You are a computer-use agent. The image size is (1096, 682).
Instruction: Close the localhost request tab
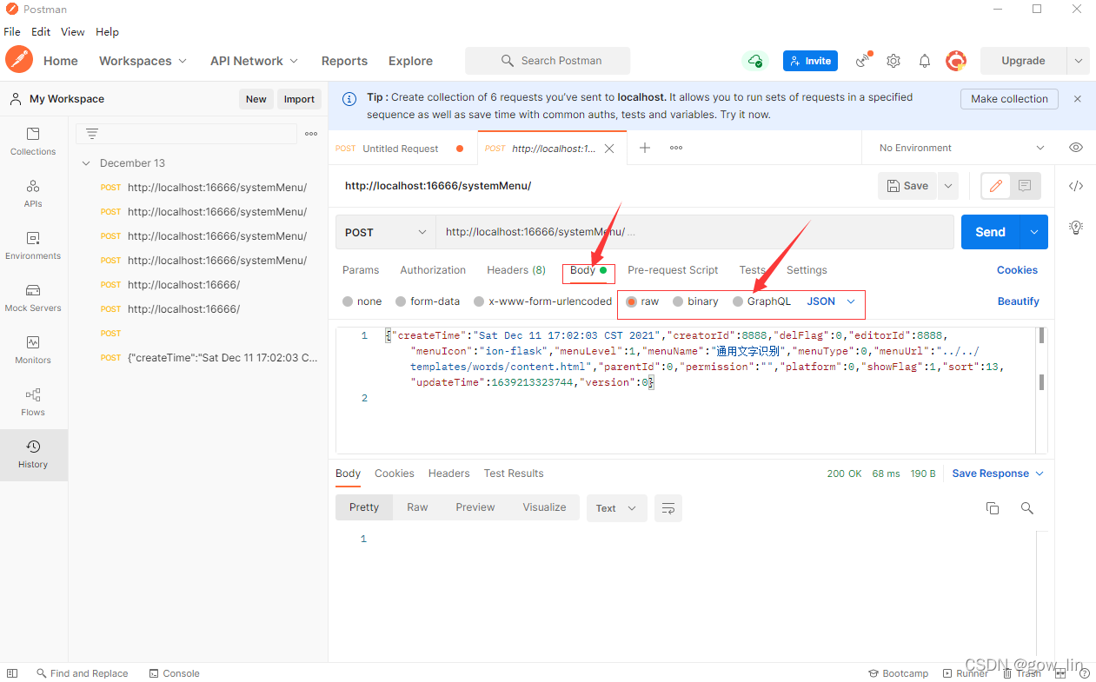click(609, 149)
